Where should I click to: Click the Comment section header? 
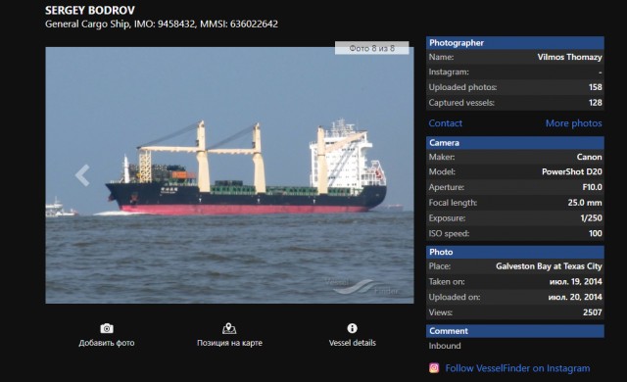coord(515,331)
